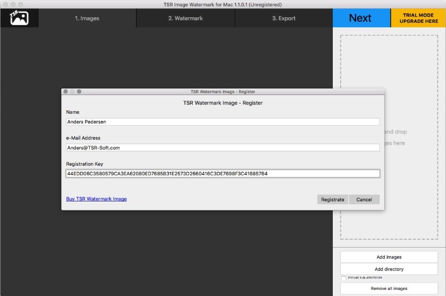
Task: Click the 'Registration Key' label text
Action: 85,164
